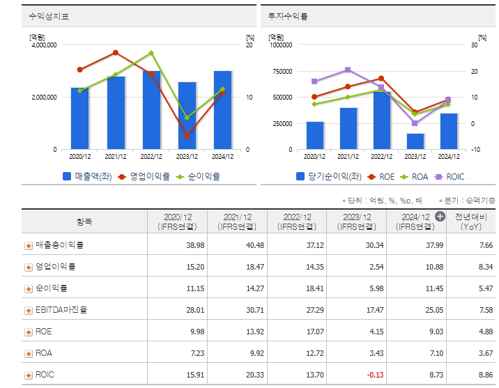The width and height of the screenshot is (499, 388).
Task: Click the 투자수익률 chart title
Action: pos(288,16)
